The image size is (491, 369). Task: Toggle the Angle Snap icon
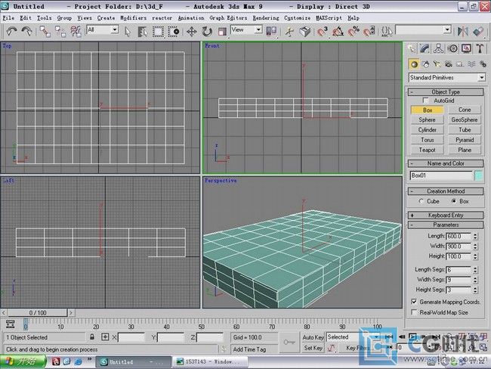[338, 32]
